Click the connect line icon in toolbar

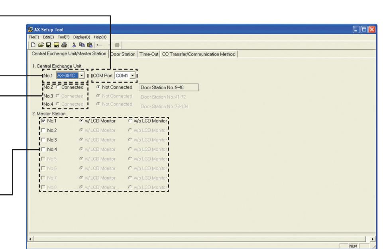point(99,45)
